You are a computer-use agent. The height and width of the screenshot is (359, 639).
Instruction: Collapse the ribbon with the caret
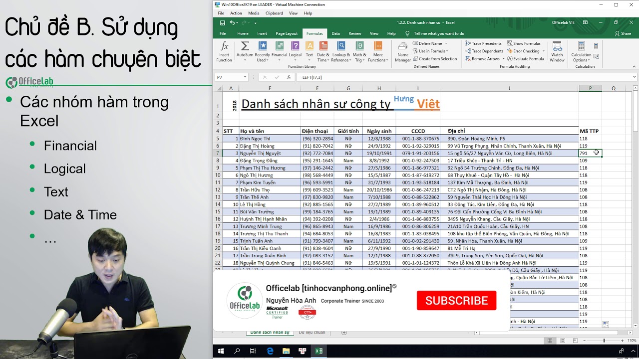tap(634, 66)
